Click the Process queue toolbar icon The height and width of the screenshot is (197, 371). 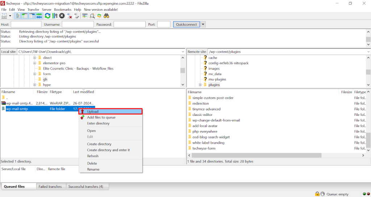pos(55,16)
